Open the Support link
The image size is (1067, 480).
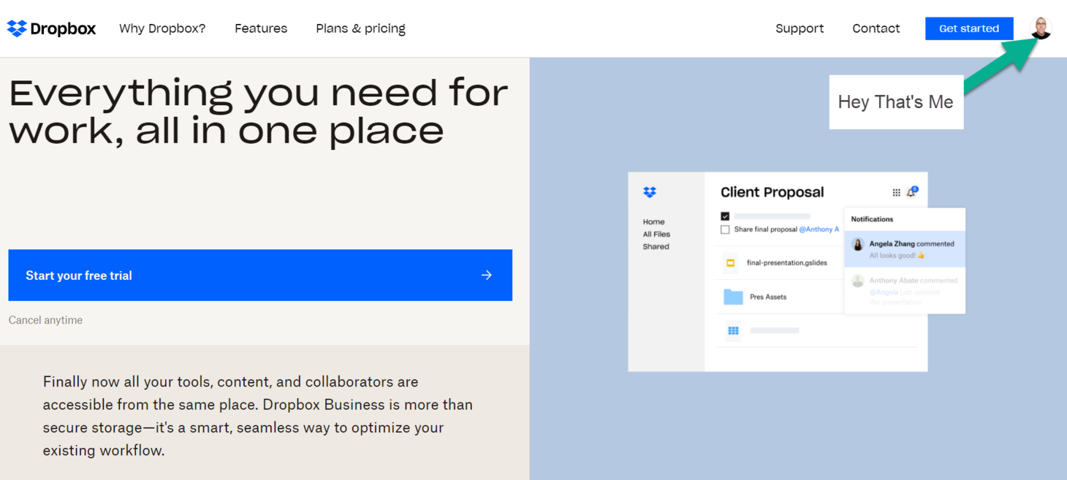(x=800, y=28)
